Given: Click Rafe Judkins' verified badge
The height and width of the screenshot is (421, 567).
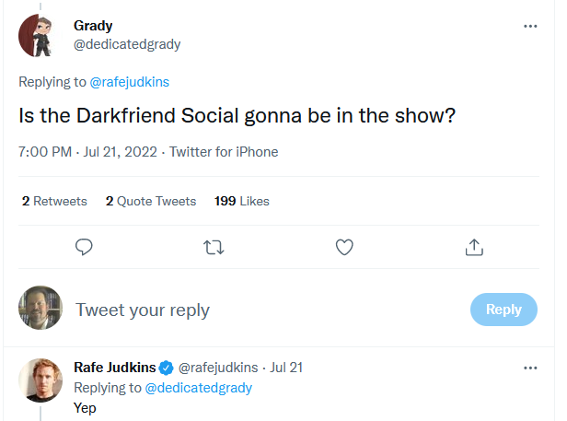Looking at the screenshot, I should (166, 368).
